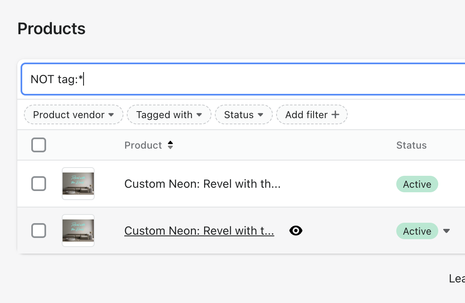Open first Custom Neon product thumbnail
465x303 pixels.
coord(78,184)
